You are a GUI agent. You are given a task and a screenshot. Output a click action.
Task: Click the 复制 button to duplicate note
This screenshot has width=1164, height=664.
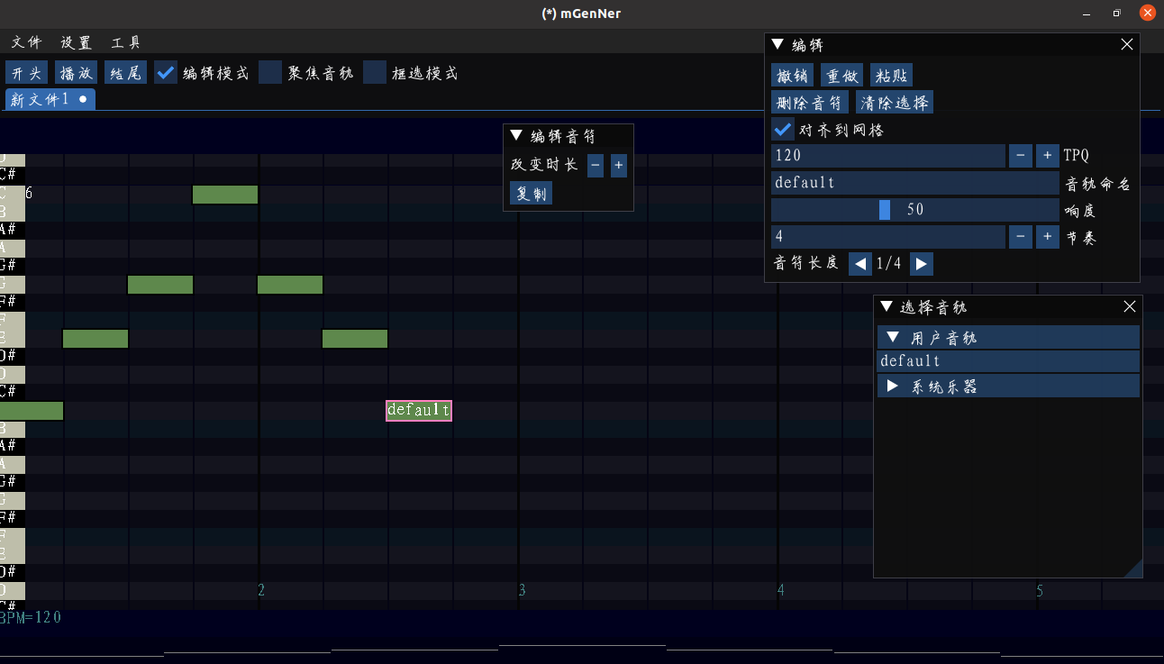(531, 193)
